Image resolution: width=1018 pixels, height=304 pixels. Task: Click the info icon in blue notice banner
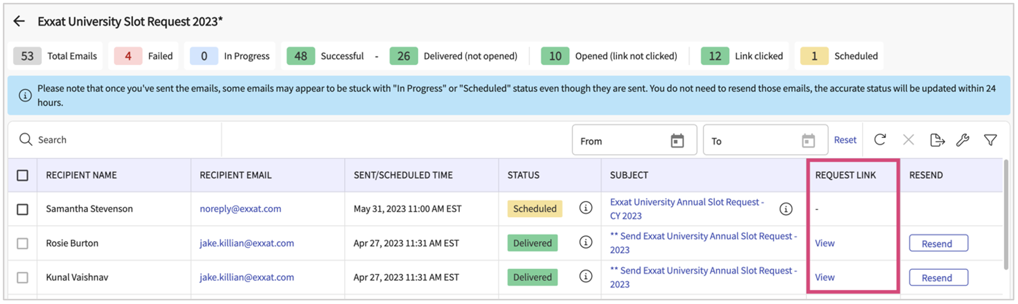coord(25,96)
